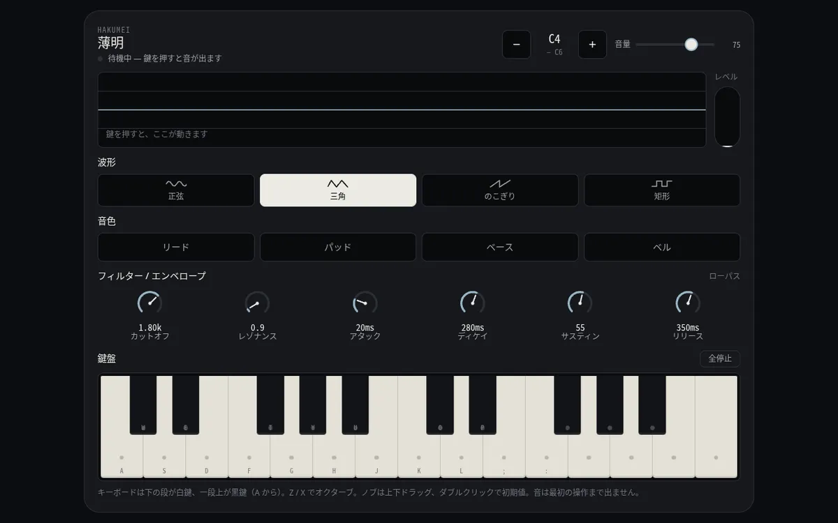Image resolution: width=838 pixels, height=523 pixels.
Task: Click the volume value 75
Action: pos(736,45)
